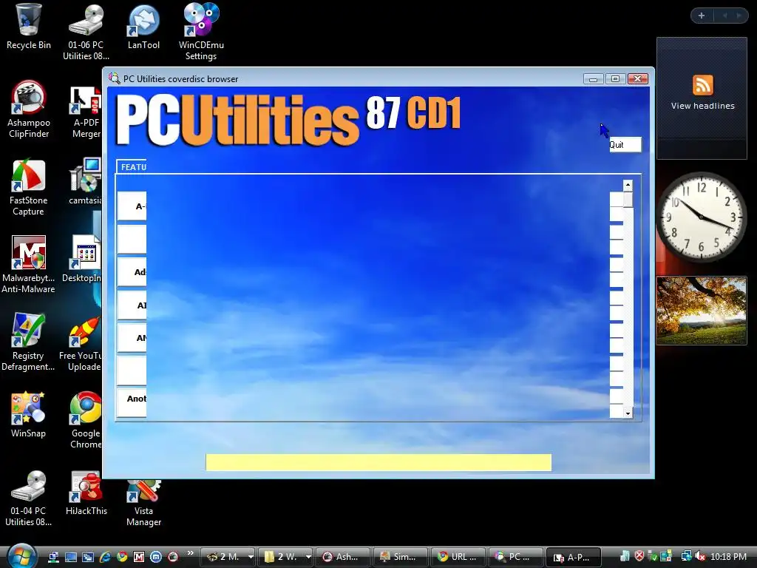
Task: Click the scroll down arrow in the software list
Action: (628, 413)
